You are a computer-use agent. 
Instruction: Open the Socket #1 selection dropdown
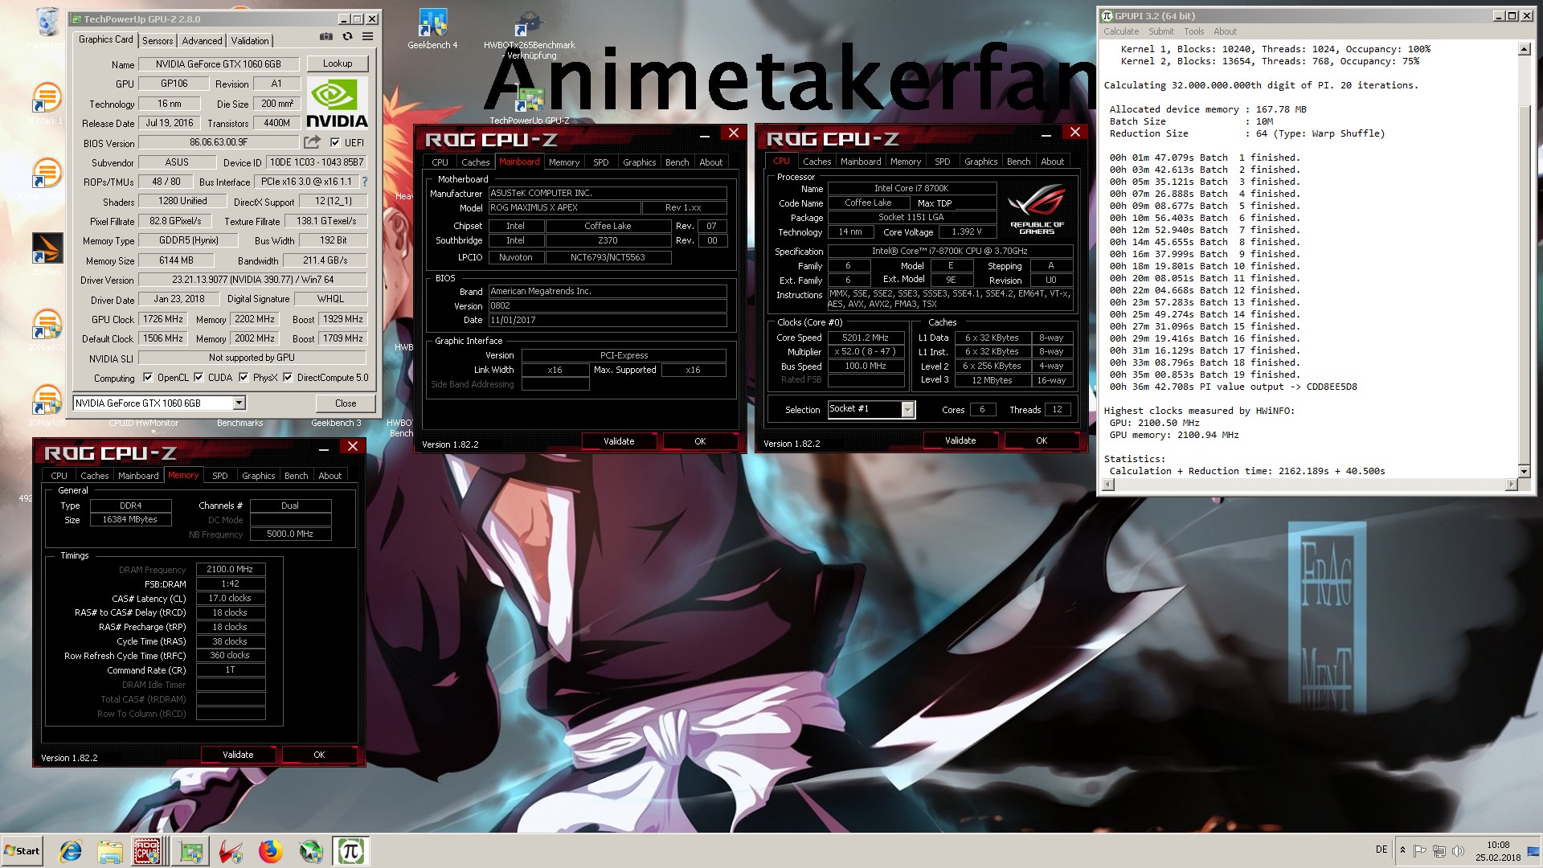coord(907,409)
